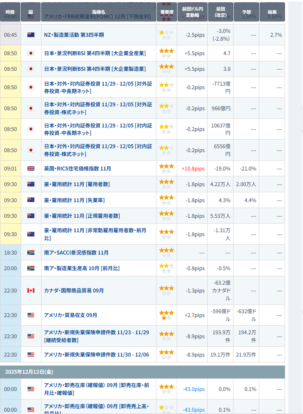This screenshot has height=414, width=303.
Task: Open the 豪・雇用統計 11月 [雇用者数] link
Action: pyautogui.click(x=77, y=184)
